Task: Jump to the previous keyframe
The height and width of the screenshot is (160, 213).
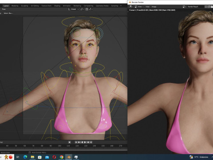Action: click(x=79, y=142)
